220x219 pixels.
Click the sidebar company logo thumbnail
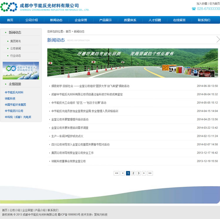[21, 71]
